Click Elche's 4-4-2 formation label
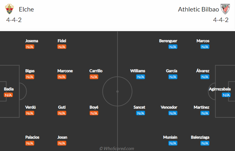The height and width of the screenshot is (151, 235). point(14,20)
